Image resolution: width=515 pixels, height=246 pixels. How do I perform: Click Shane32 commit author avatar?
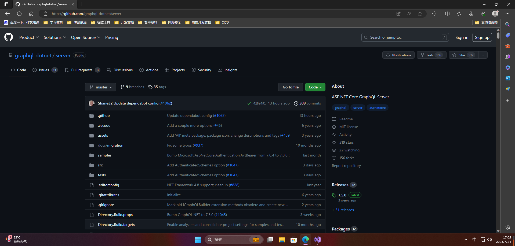click(x=92, y=103)
